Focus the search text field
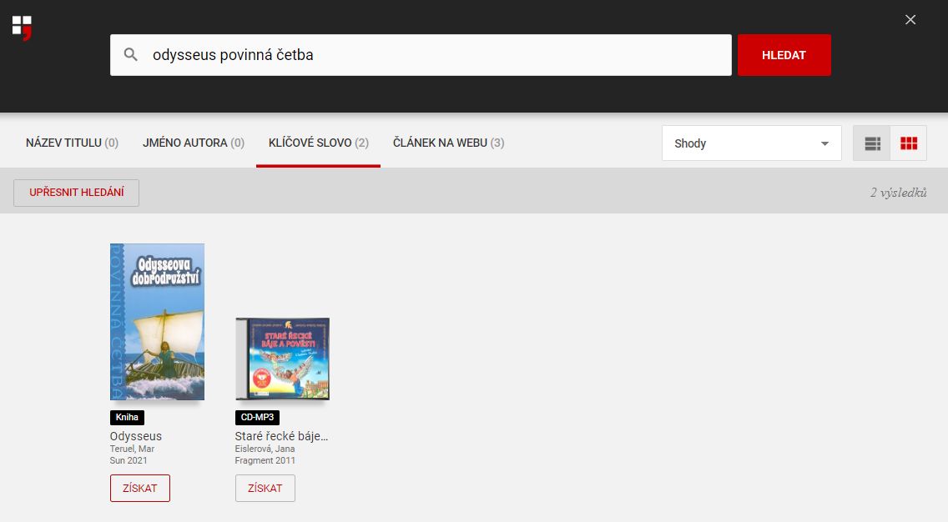 pos(434,55)
